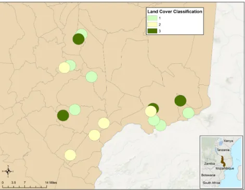Click the westernmost dark green circle marker
245x190 pixels.
click(x=63, y=115)
